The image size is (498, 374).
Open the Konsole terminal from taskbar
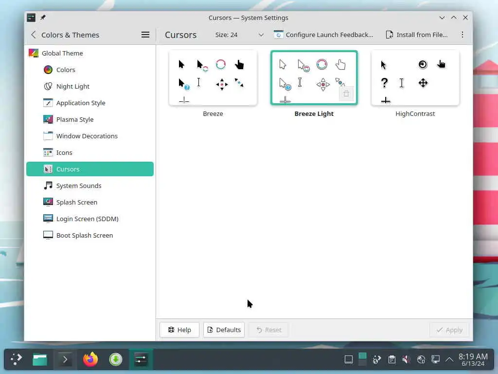point(65,359)
